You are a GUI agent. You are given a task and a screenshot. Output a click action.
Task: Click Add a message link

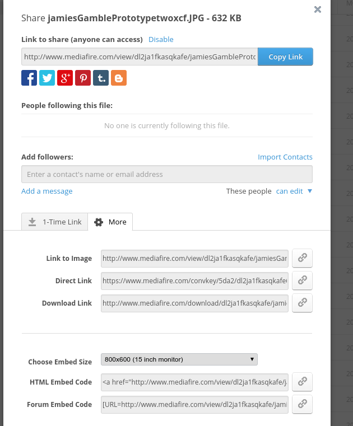47,191
